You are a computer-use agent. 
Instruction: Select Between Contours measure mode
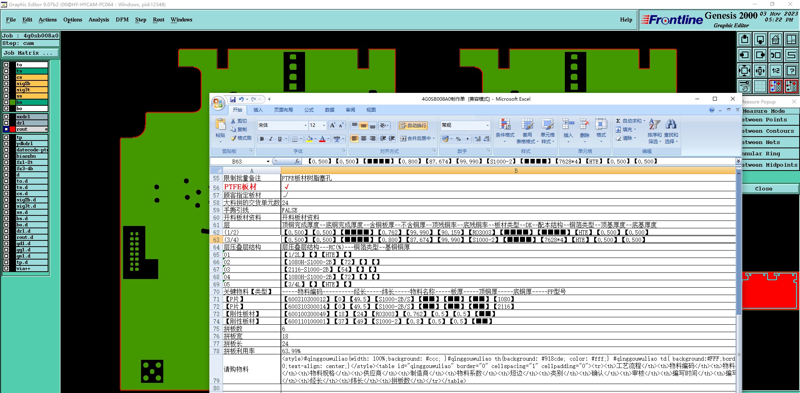pos(770,131)
